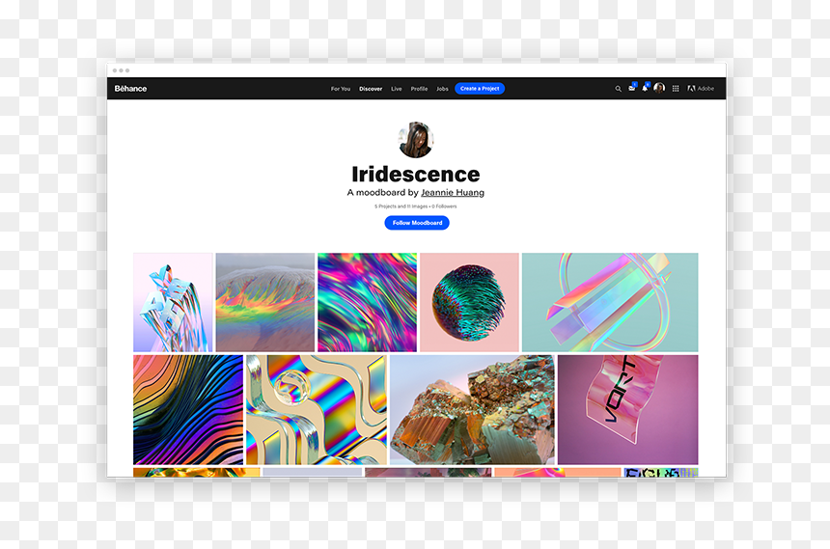
Task: Open the apps grid icon
Action: 676,89
